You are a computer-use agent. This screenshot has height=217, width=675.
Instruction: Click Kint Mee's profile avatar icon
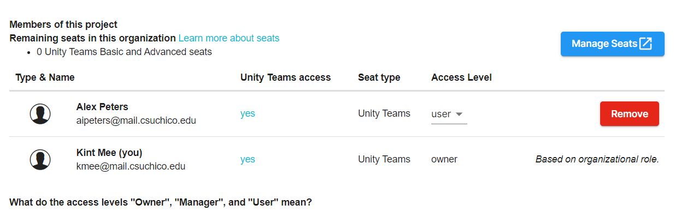[40, 160]
